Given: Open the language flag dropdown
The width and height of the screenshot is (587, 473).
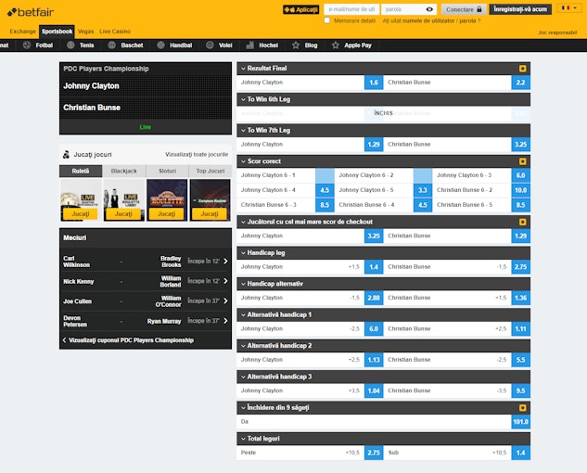Looking at the screenshot, I should [x=569, y=7].
